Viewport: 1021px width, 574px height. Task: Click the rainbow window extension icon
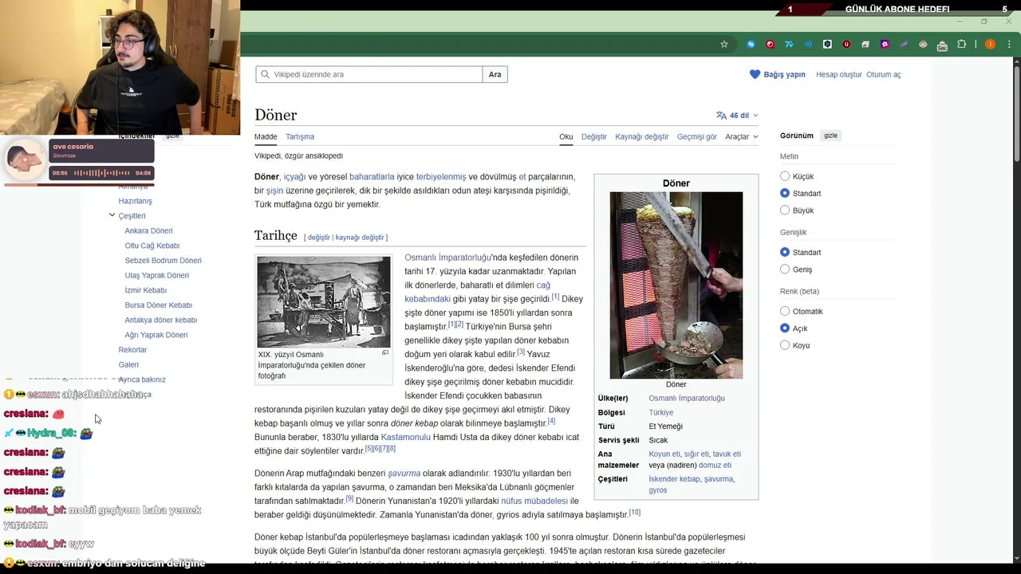(x=865, y=44)
